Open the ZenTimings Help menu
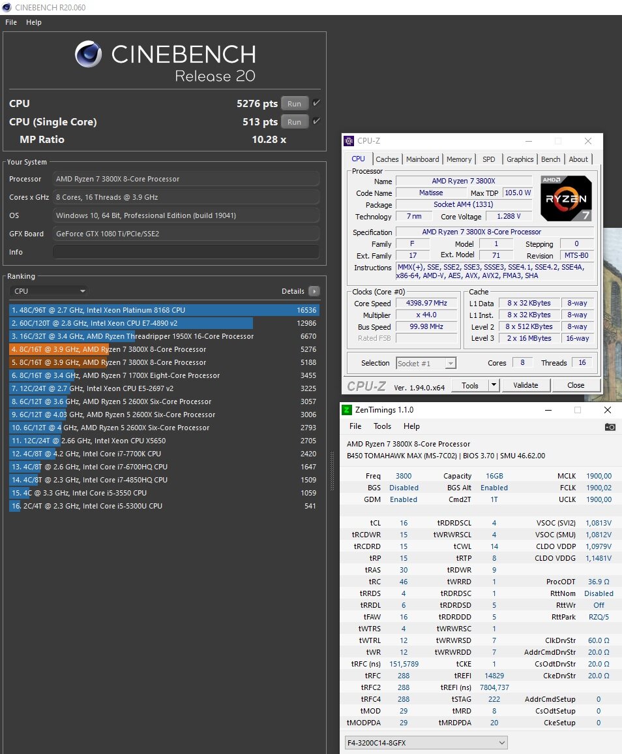 coord(411,426)
